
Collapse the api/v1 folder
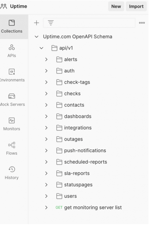click(x=41, y=48)
